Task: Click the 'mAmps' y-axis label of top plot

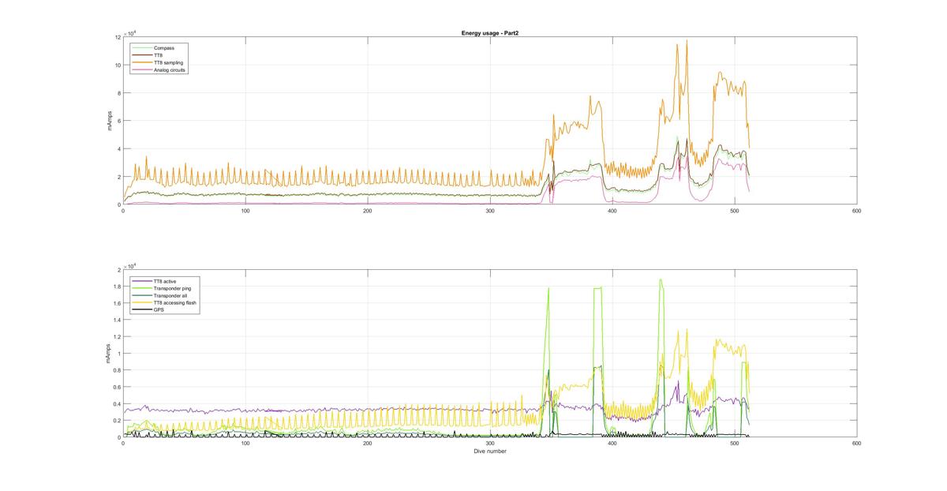Action: (x=110, y=121)
